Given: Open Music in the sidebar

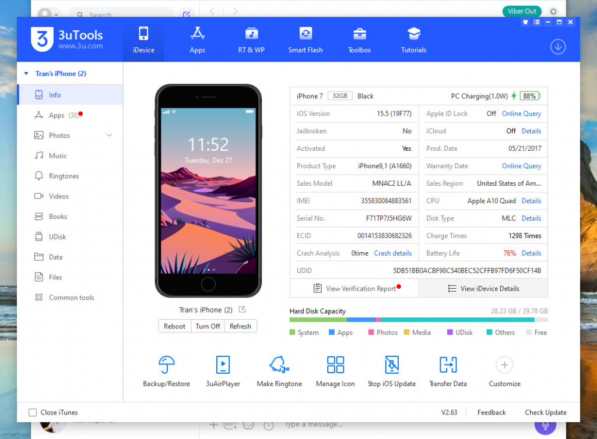Looking at the screenshot, I should pyautogui.click(x=70, y=155).
